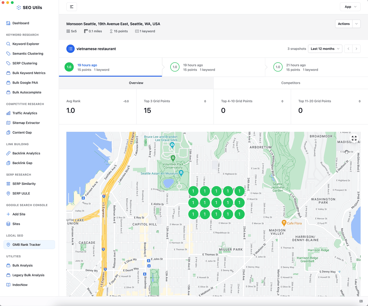Expand the Actions dropdown arrow
The height and width of the screenshot is (306, 368).
[x=356, y=24]
